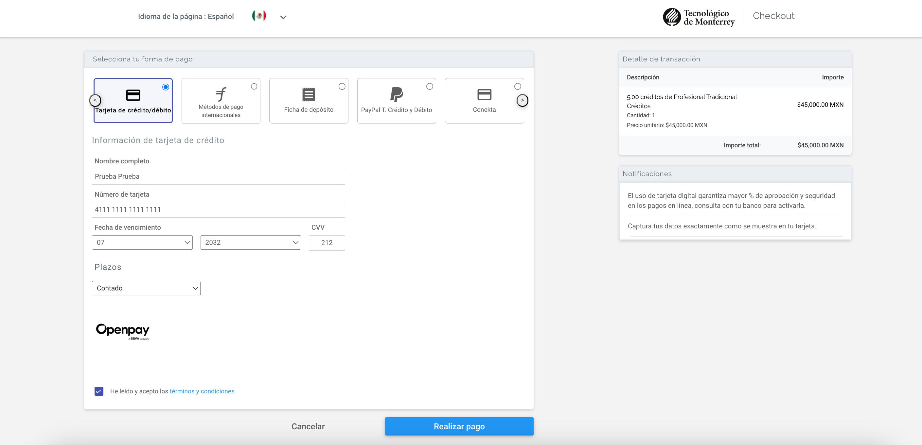Image resolution: width=922 pixels, height=445 pixels.
Task: Select the Ficha de depósito radio button
Action: tap(342, 87)
